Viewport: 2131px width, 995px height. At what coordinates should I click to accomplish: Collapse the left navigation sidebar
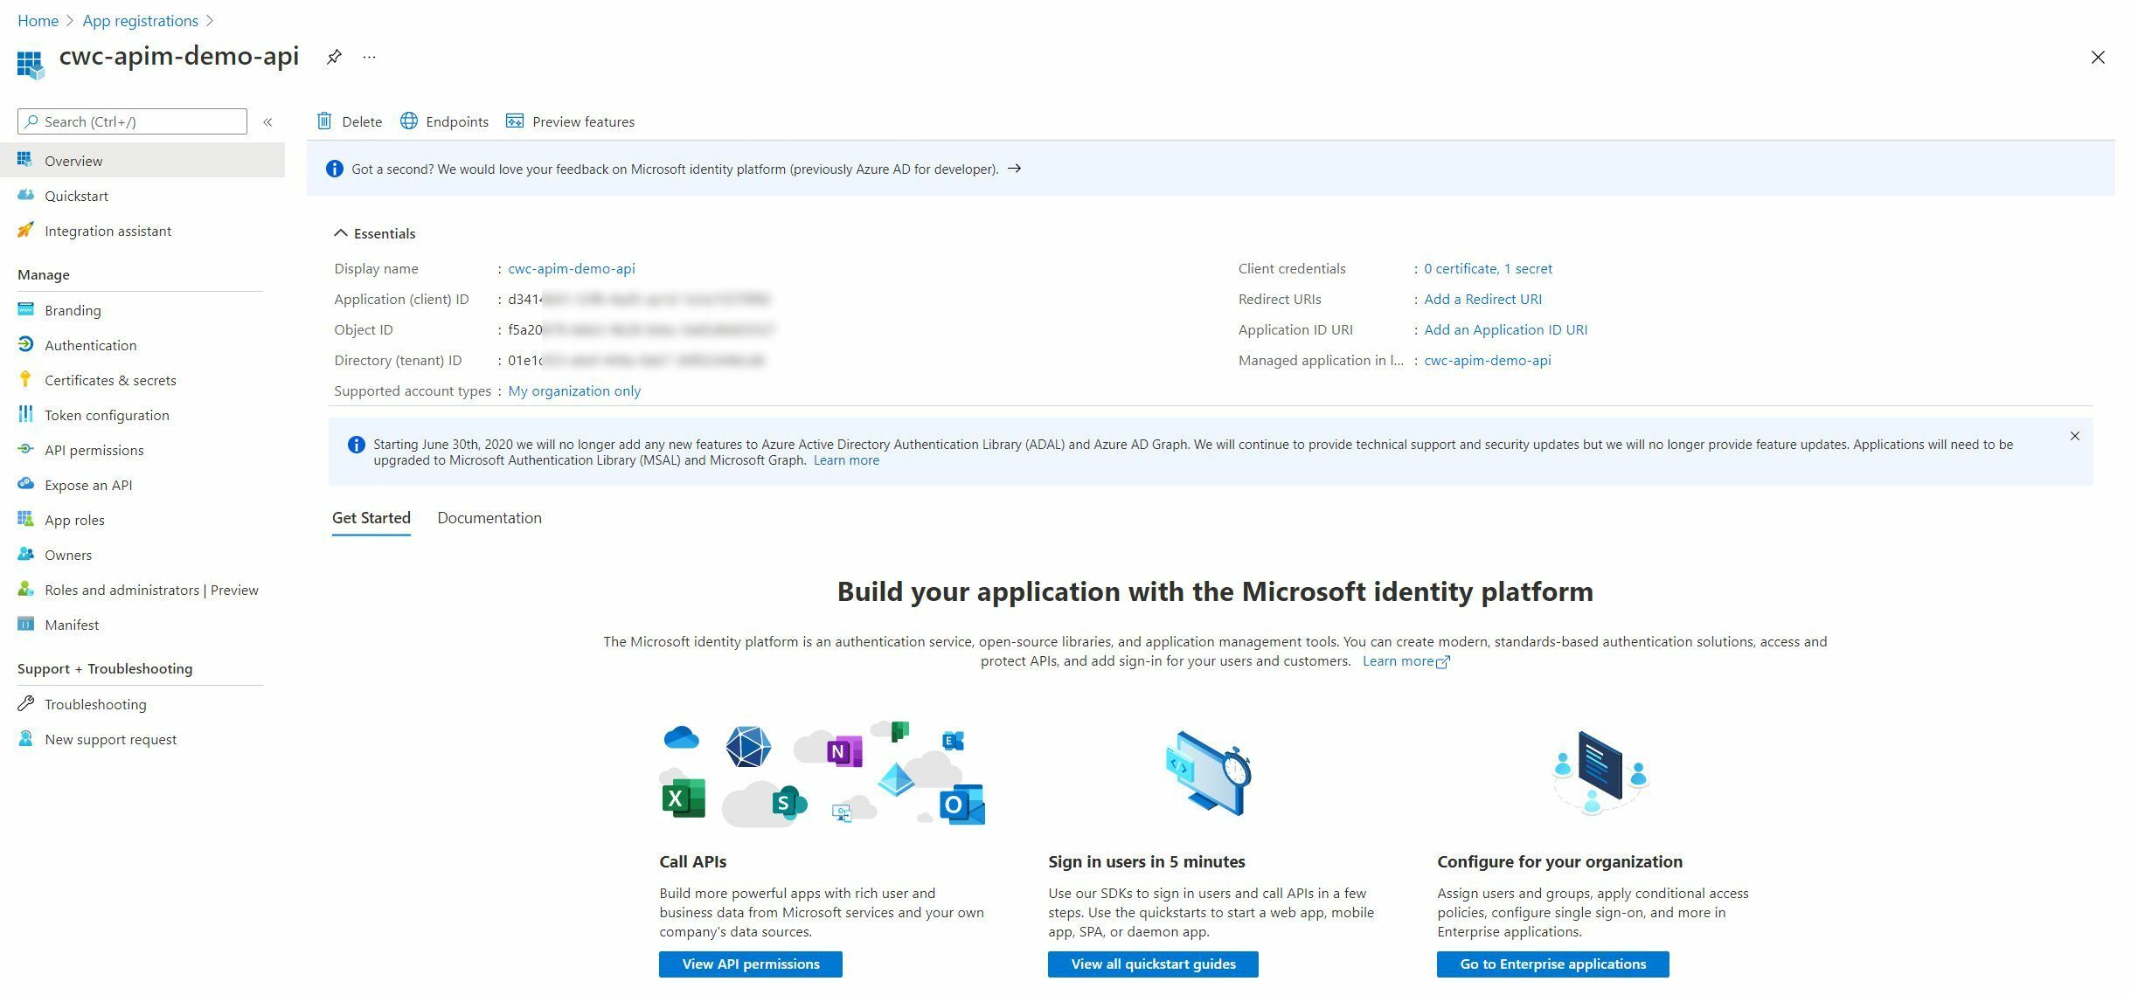tap(267, 121)
